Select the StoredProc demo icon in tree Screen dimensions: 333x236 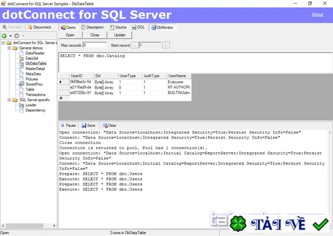coord(21,84)
